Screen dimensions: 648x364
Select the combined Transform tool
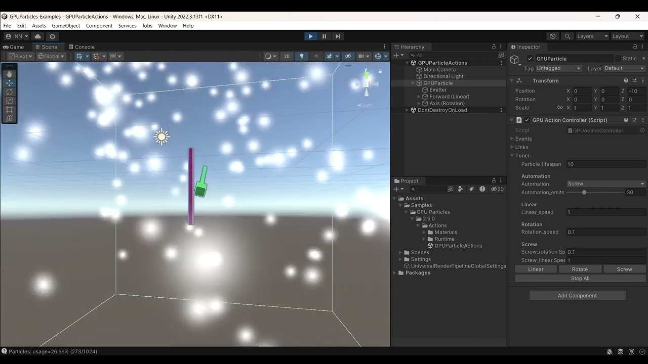[x=9, y=118]
